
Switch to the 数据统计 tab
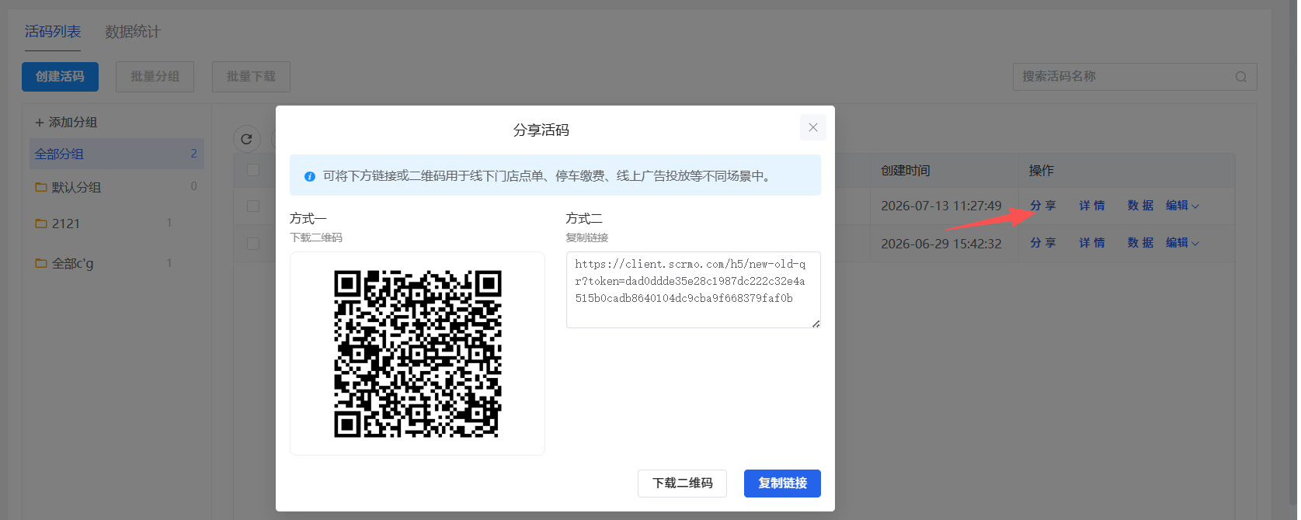(133, 32)
